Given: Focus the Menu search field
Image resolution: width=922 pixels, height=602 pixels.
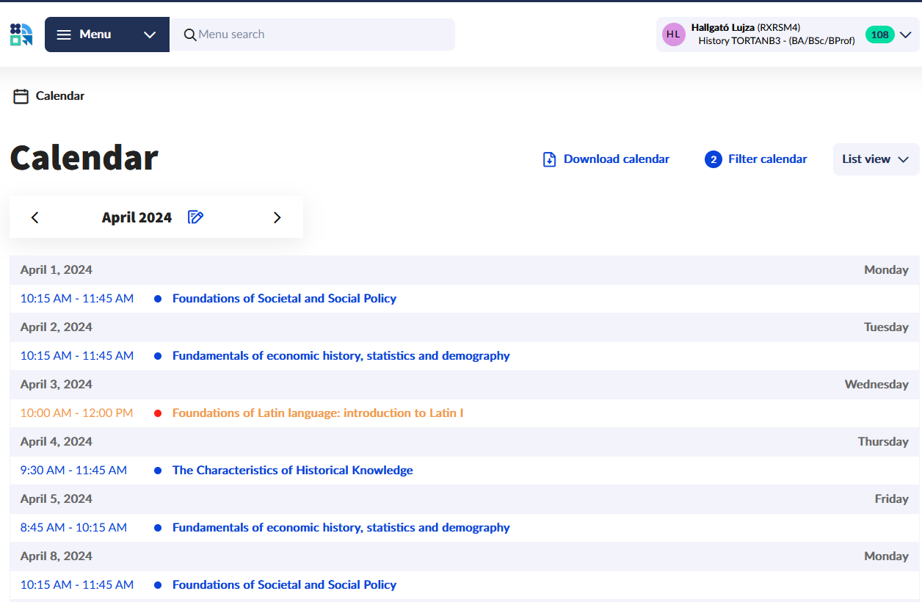Looking at the screenshot, I should click(323, 35).
